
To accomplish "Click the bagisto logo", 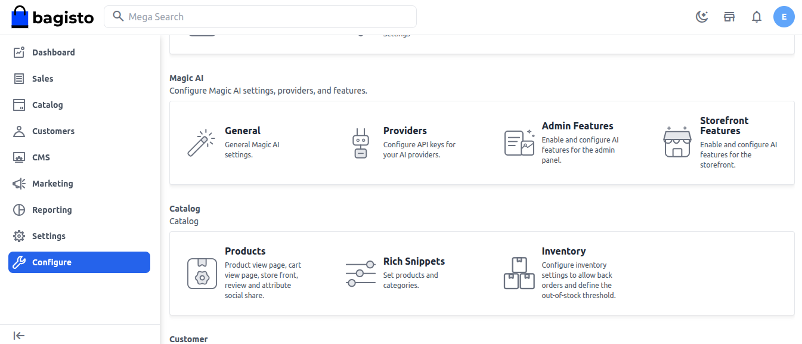I will (x=52, y=17).
